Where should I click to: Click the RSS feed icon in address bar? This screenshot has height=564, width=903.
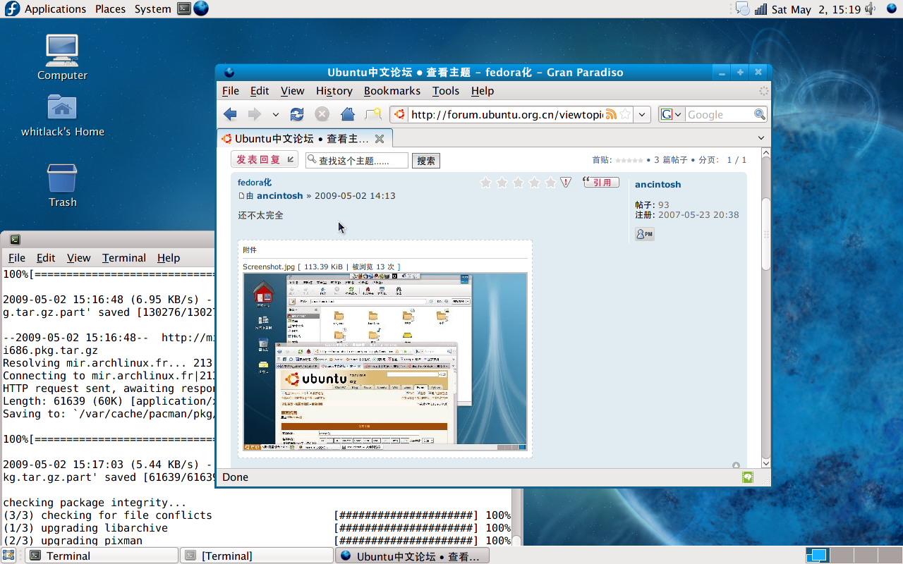(x=611, y=114)
